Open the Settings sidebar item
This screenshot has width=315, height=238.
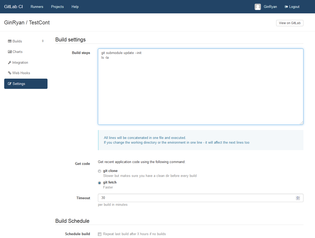pyautogui.click(x=26, y=84)
